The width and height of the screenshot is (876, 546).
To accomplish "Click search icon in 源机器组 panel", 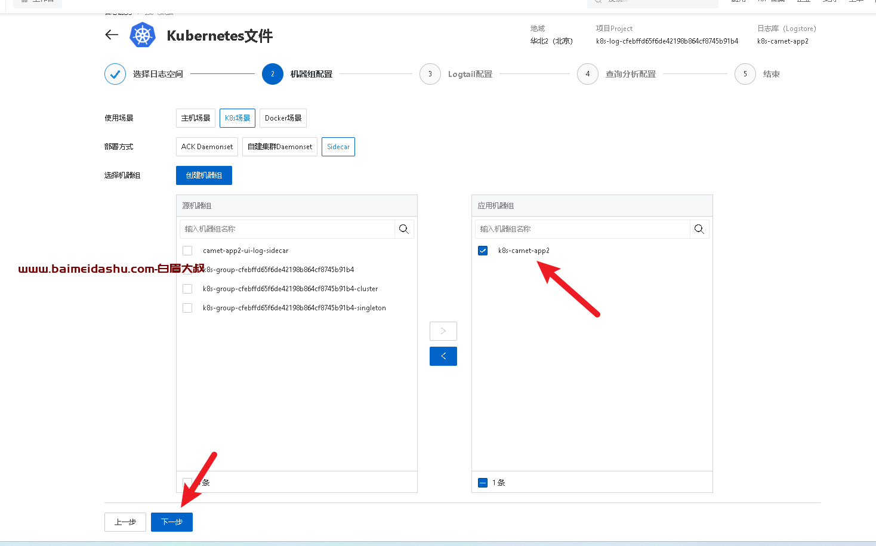I will point(404,229).
